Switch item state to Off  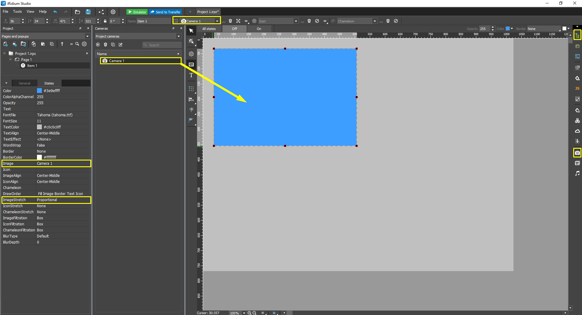coord(234,29)
